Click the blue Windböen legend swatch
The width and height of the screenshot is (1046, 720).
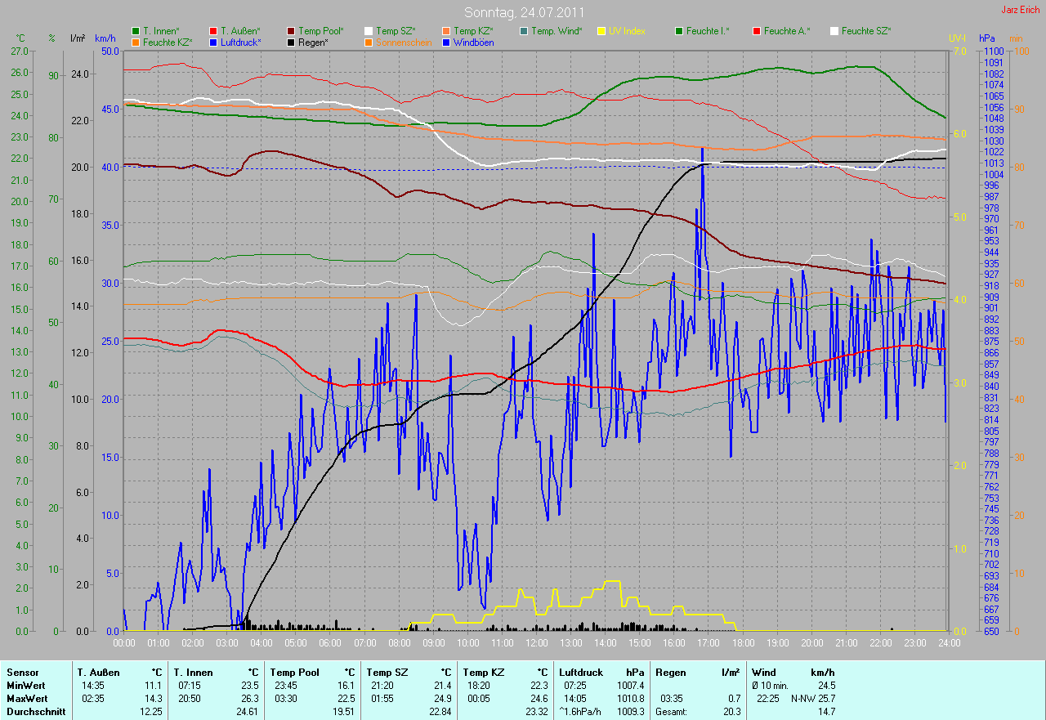pos(447,42)
